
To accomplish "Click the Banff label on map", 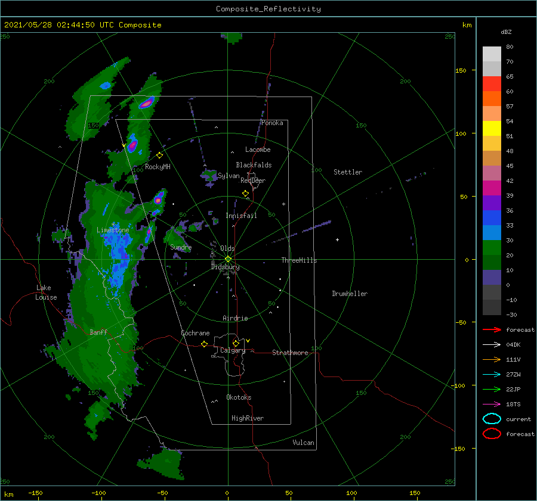I will tap(98, 332).
